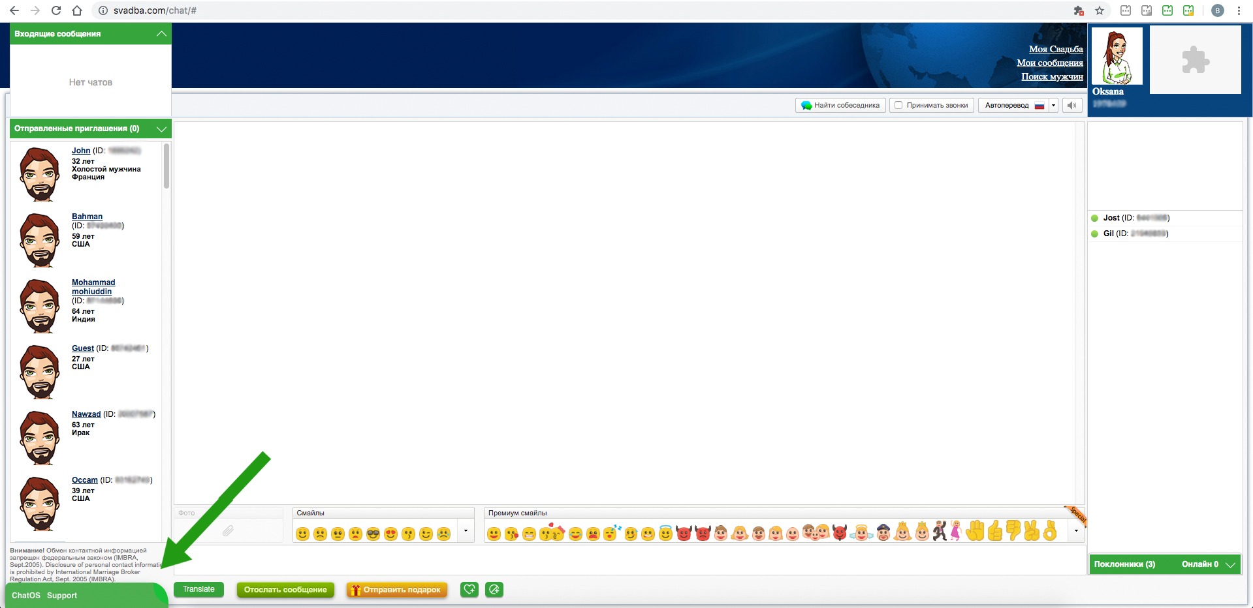Click into the message text input field
The image size is (1253, 608).
tap(629, 560)
